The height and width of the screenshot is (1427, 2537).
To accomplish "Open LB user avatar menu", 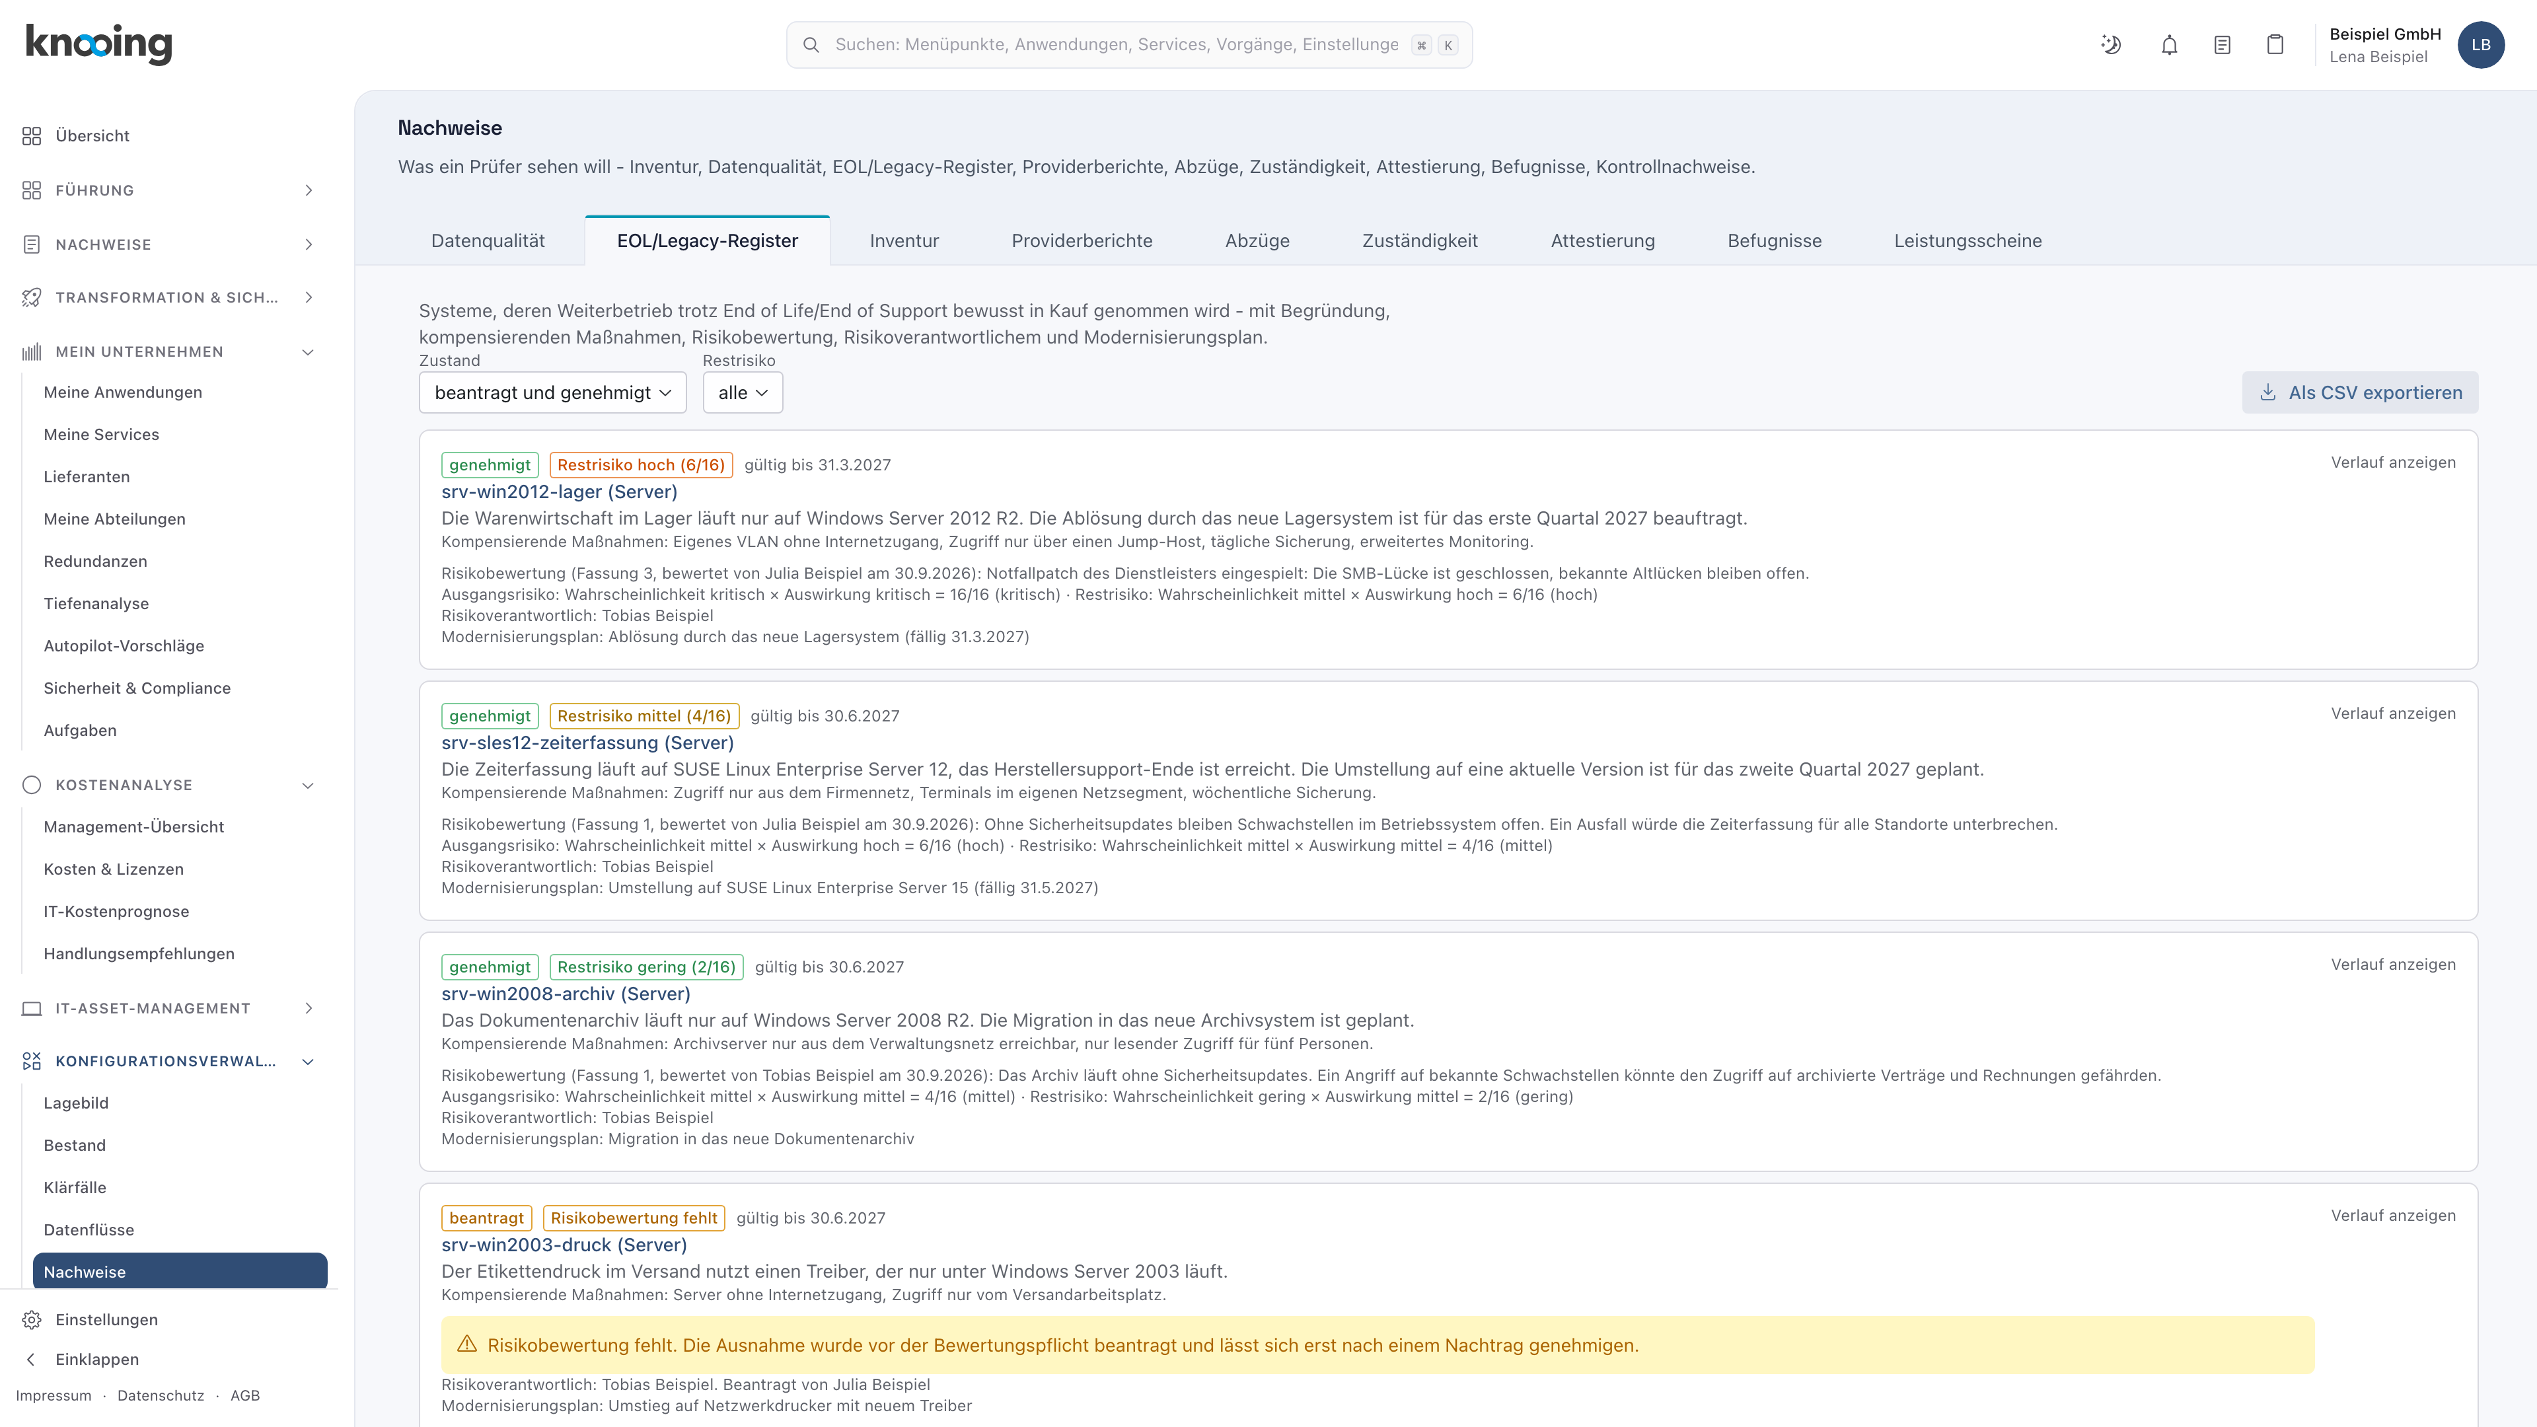I will (x=2481, y=44).
